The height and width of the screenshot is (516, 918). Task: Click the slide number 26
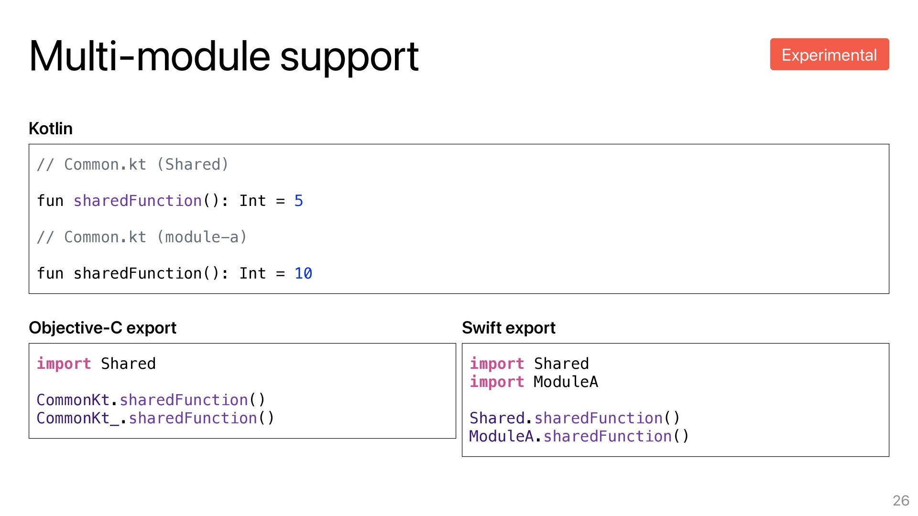tap(901, 500)
